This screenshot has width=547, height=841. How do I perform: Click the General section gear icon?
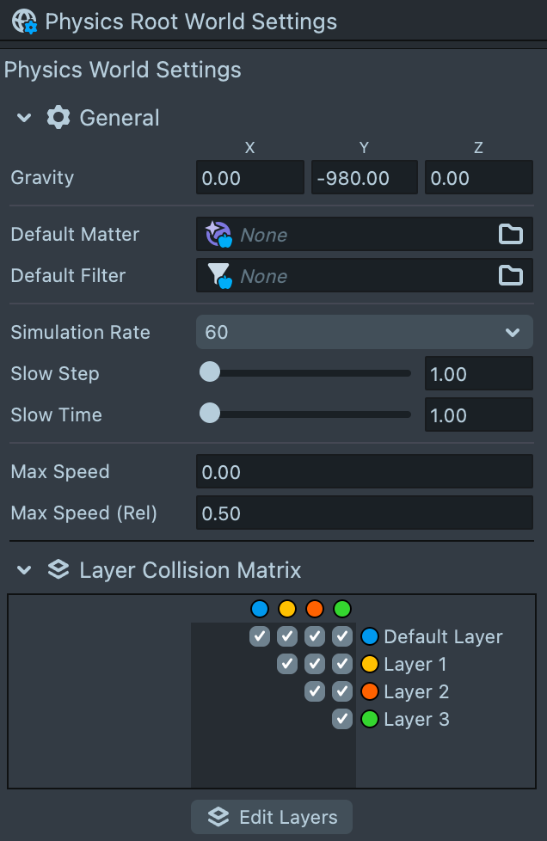pyautogui.click(x=58, y=118)
